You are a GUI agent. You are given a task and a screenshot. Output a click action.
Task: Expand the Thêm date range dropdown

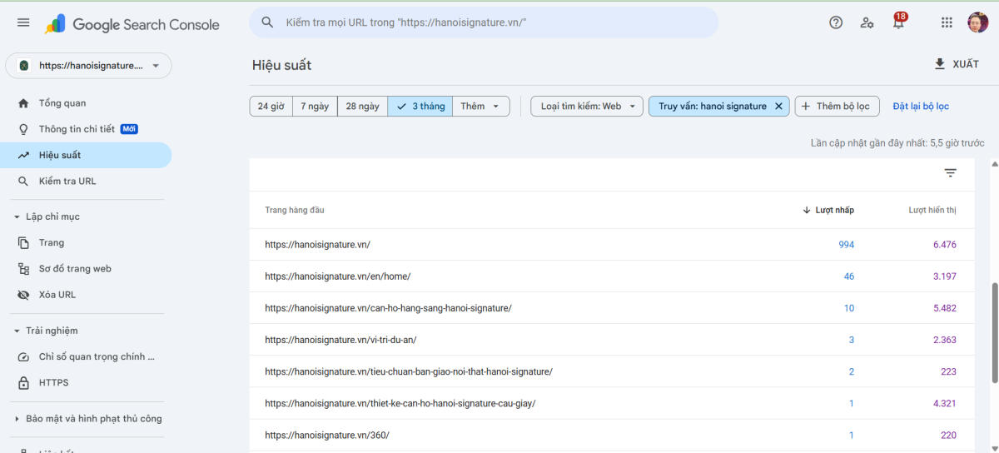tap(480, 107)
